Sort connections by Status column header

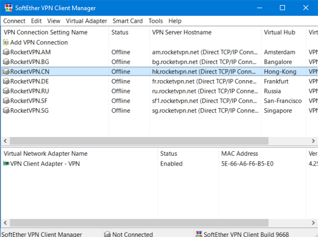(x=129, y=32)
